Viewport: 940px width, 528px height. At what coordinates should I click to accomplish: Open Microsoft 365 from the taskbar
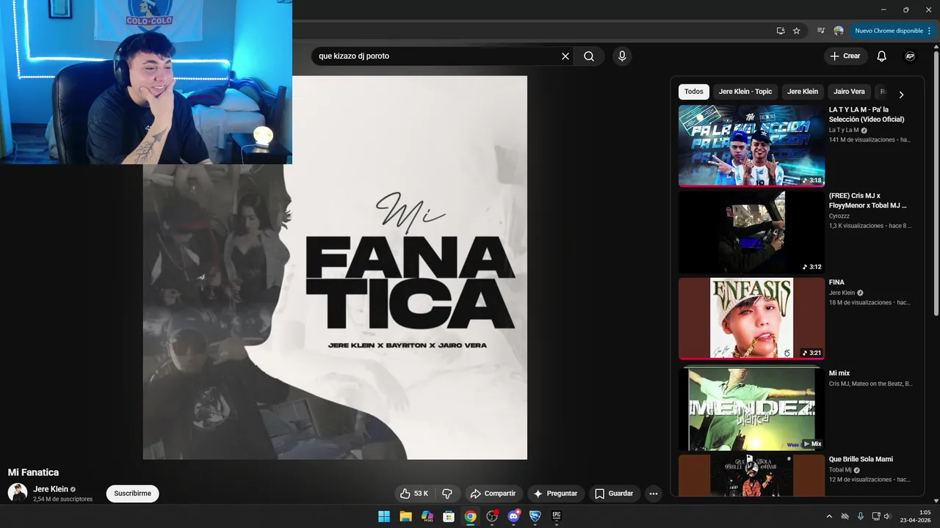[x=427, y=516]
